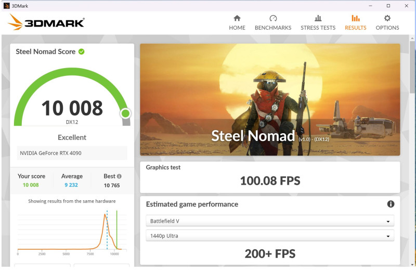Click the info icon beside Best score

tap(119, 176)
